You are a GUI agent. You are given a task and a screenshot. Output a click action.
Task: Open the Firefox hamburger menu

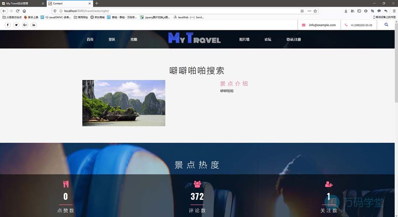394,11
